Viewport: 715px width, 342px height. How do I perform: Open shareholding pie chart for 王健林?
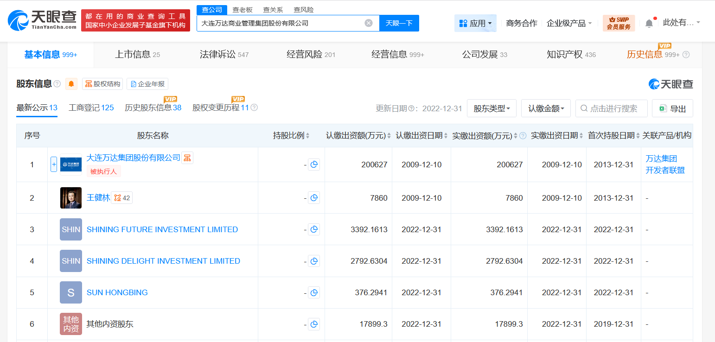click(314, 197)
